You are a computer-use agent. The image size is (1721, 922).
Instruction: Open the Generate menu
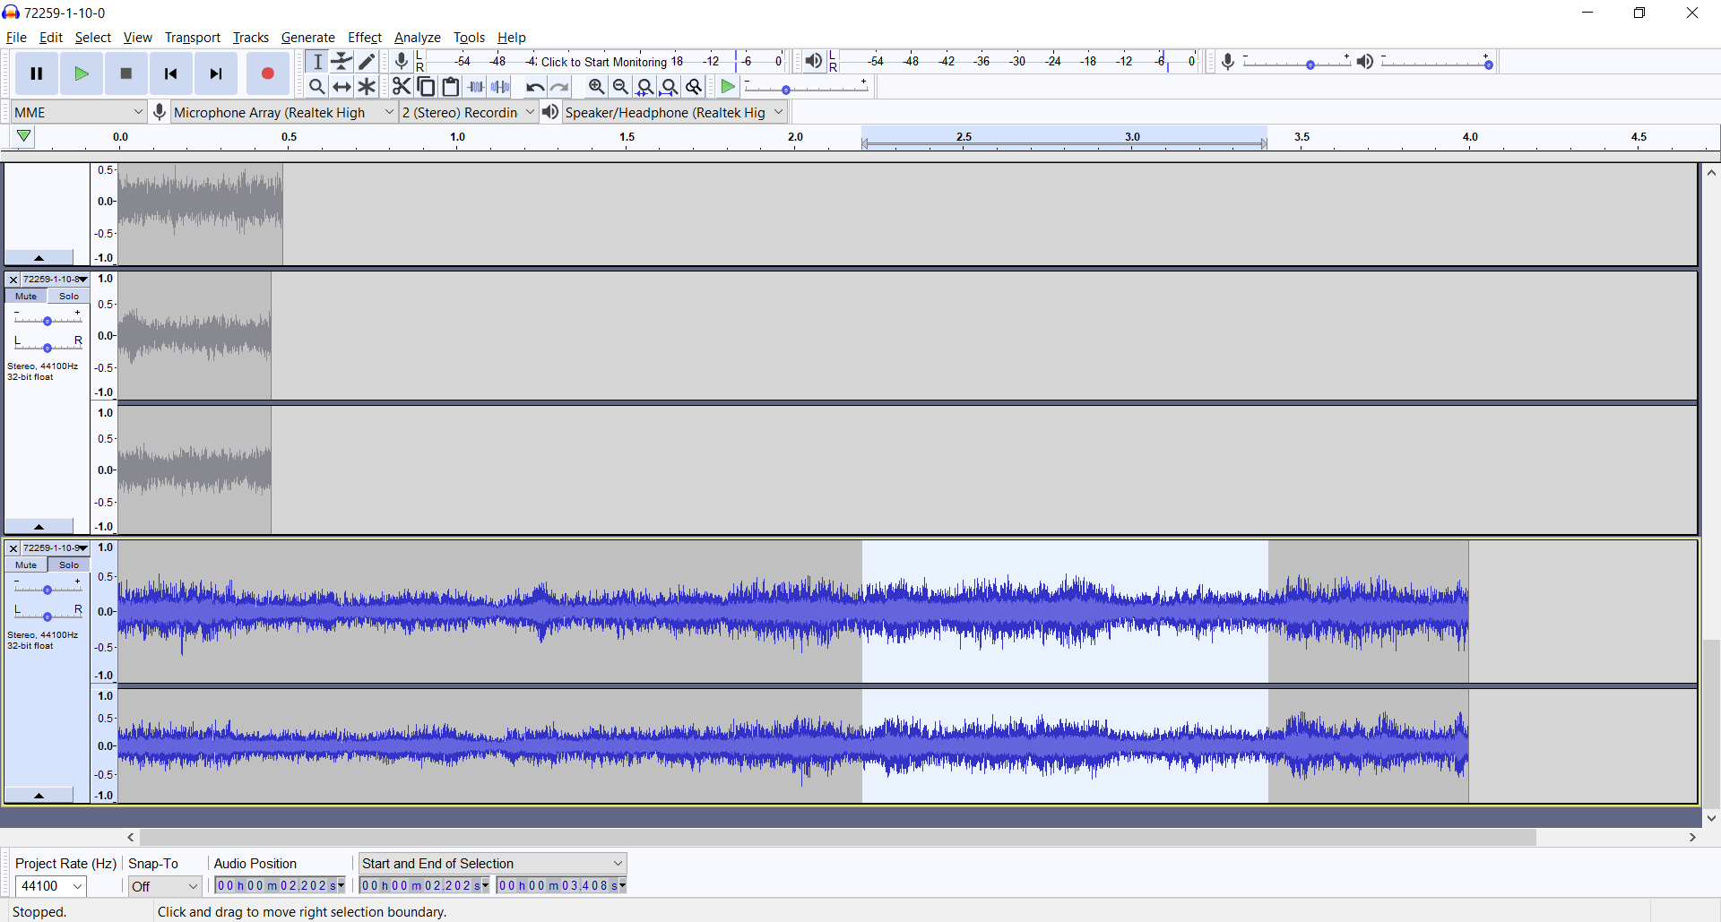307,38
